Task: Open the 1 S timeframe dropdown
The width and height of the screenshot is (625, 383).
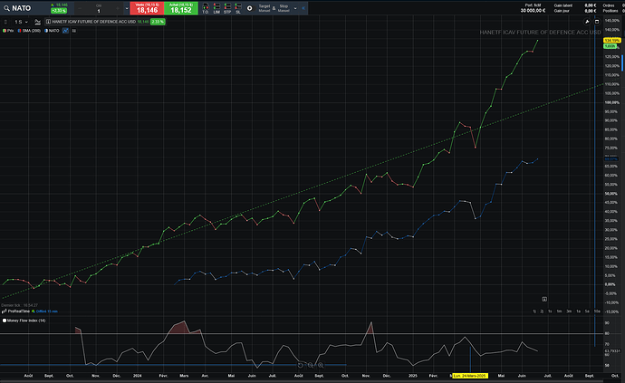Action: [x=18, y=20]
